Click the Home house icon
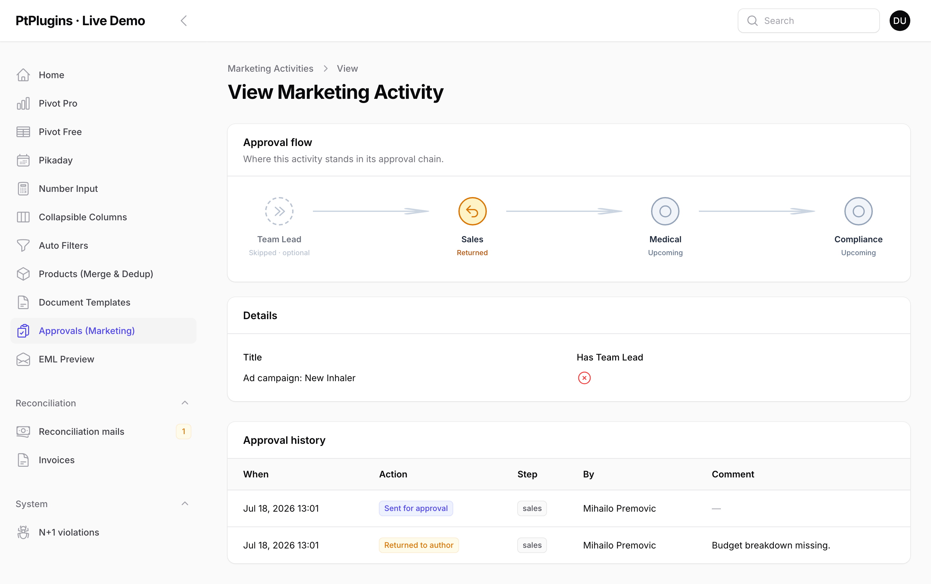Image resolution: width=931 pixels, height=584 pixels. 23,75
